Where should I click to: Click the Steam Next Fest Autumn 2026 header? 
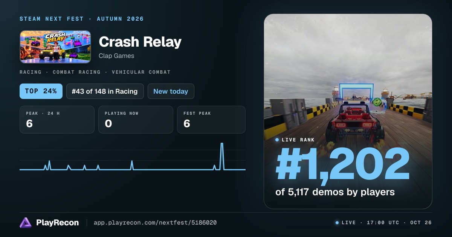click(x=82, y=19)
